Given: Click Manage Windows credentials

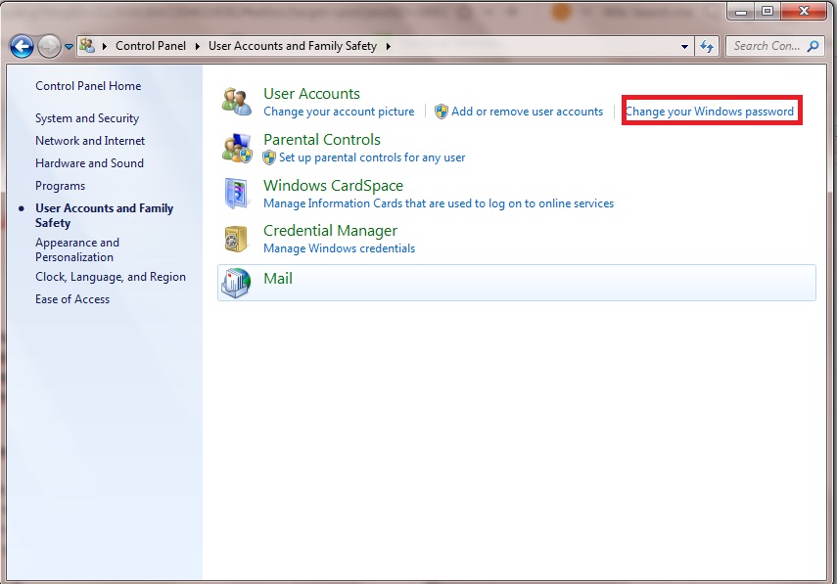Looking at the screenshot, I should click(x=340, y=248).
